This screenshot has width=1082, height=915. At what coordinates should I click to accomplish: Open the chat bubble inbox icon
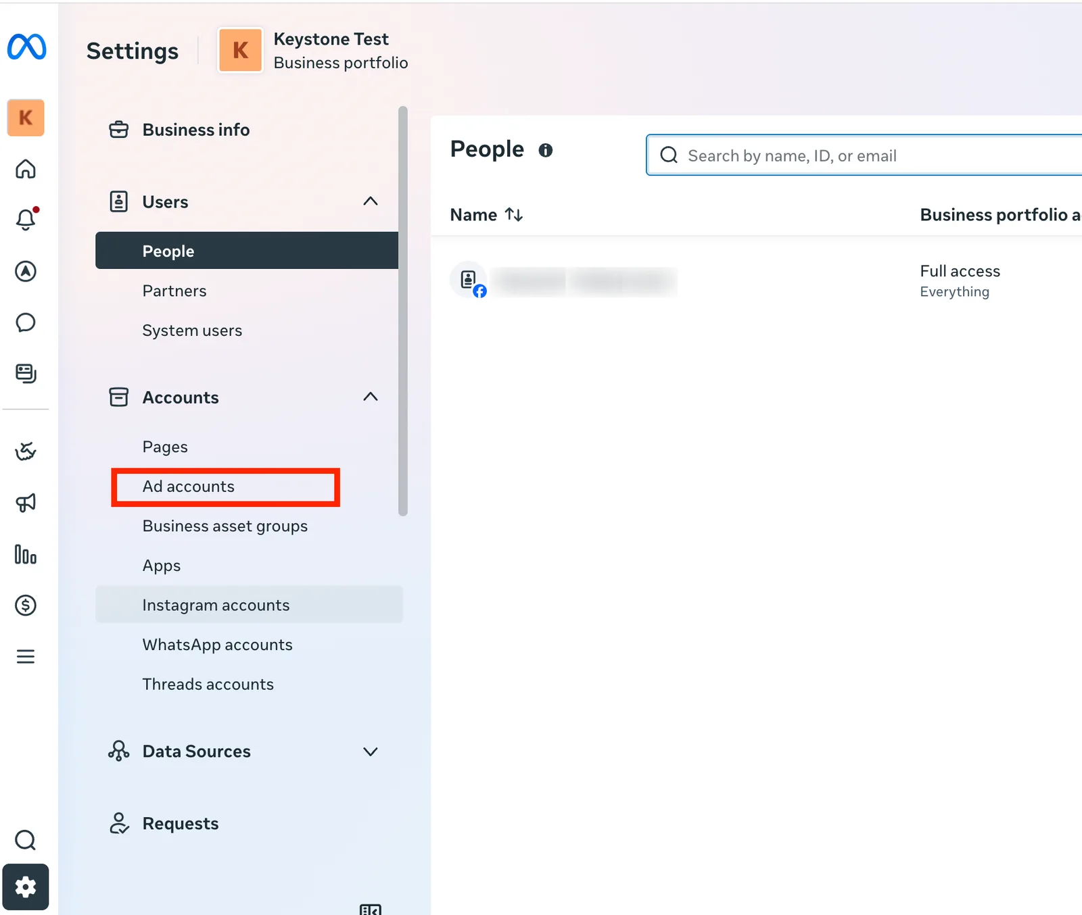click(x=26, y=322)
